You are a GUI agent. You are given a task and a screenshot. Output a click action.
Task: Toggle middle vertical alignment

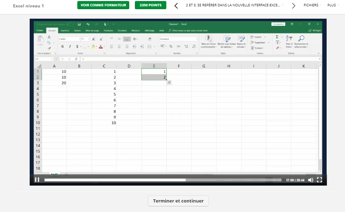click(119, 39)
